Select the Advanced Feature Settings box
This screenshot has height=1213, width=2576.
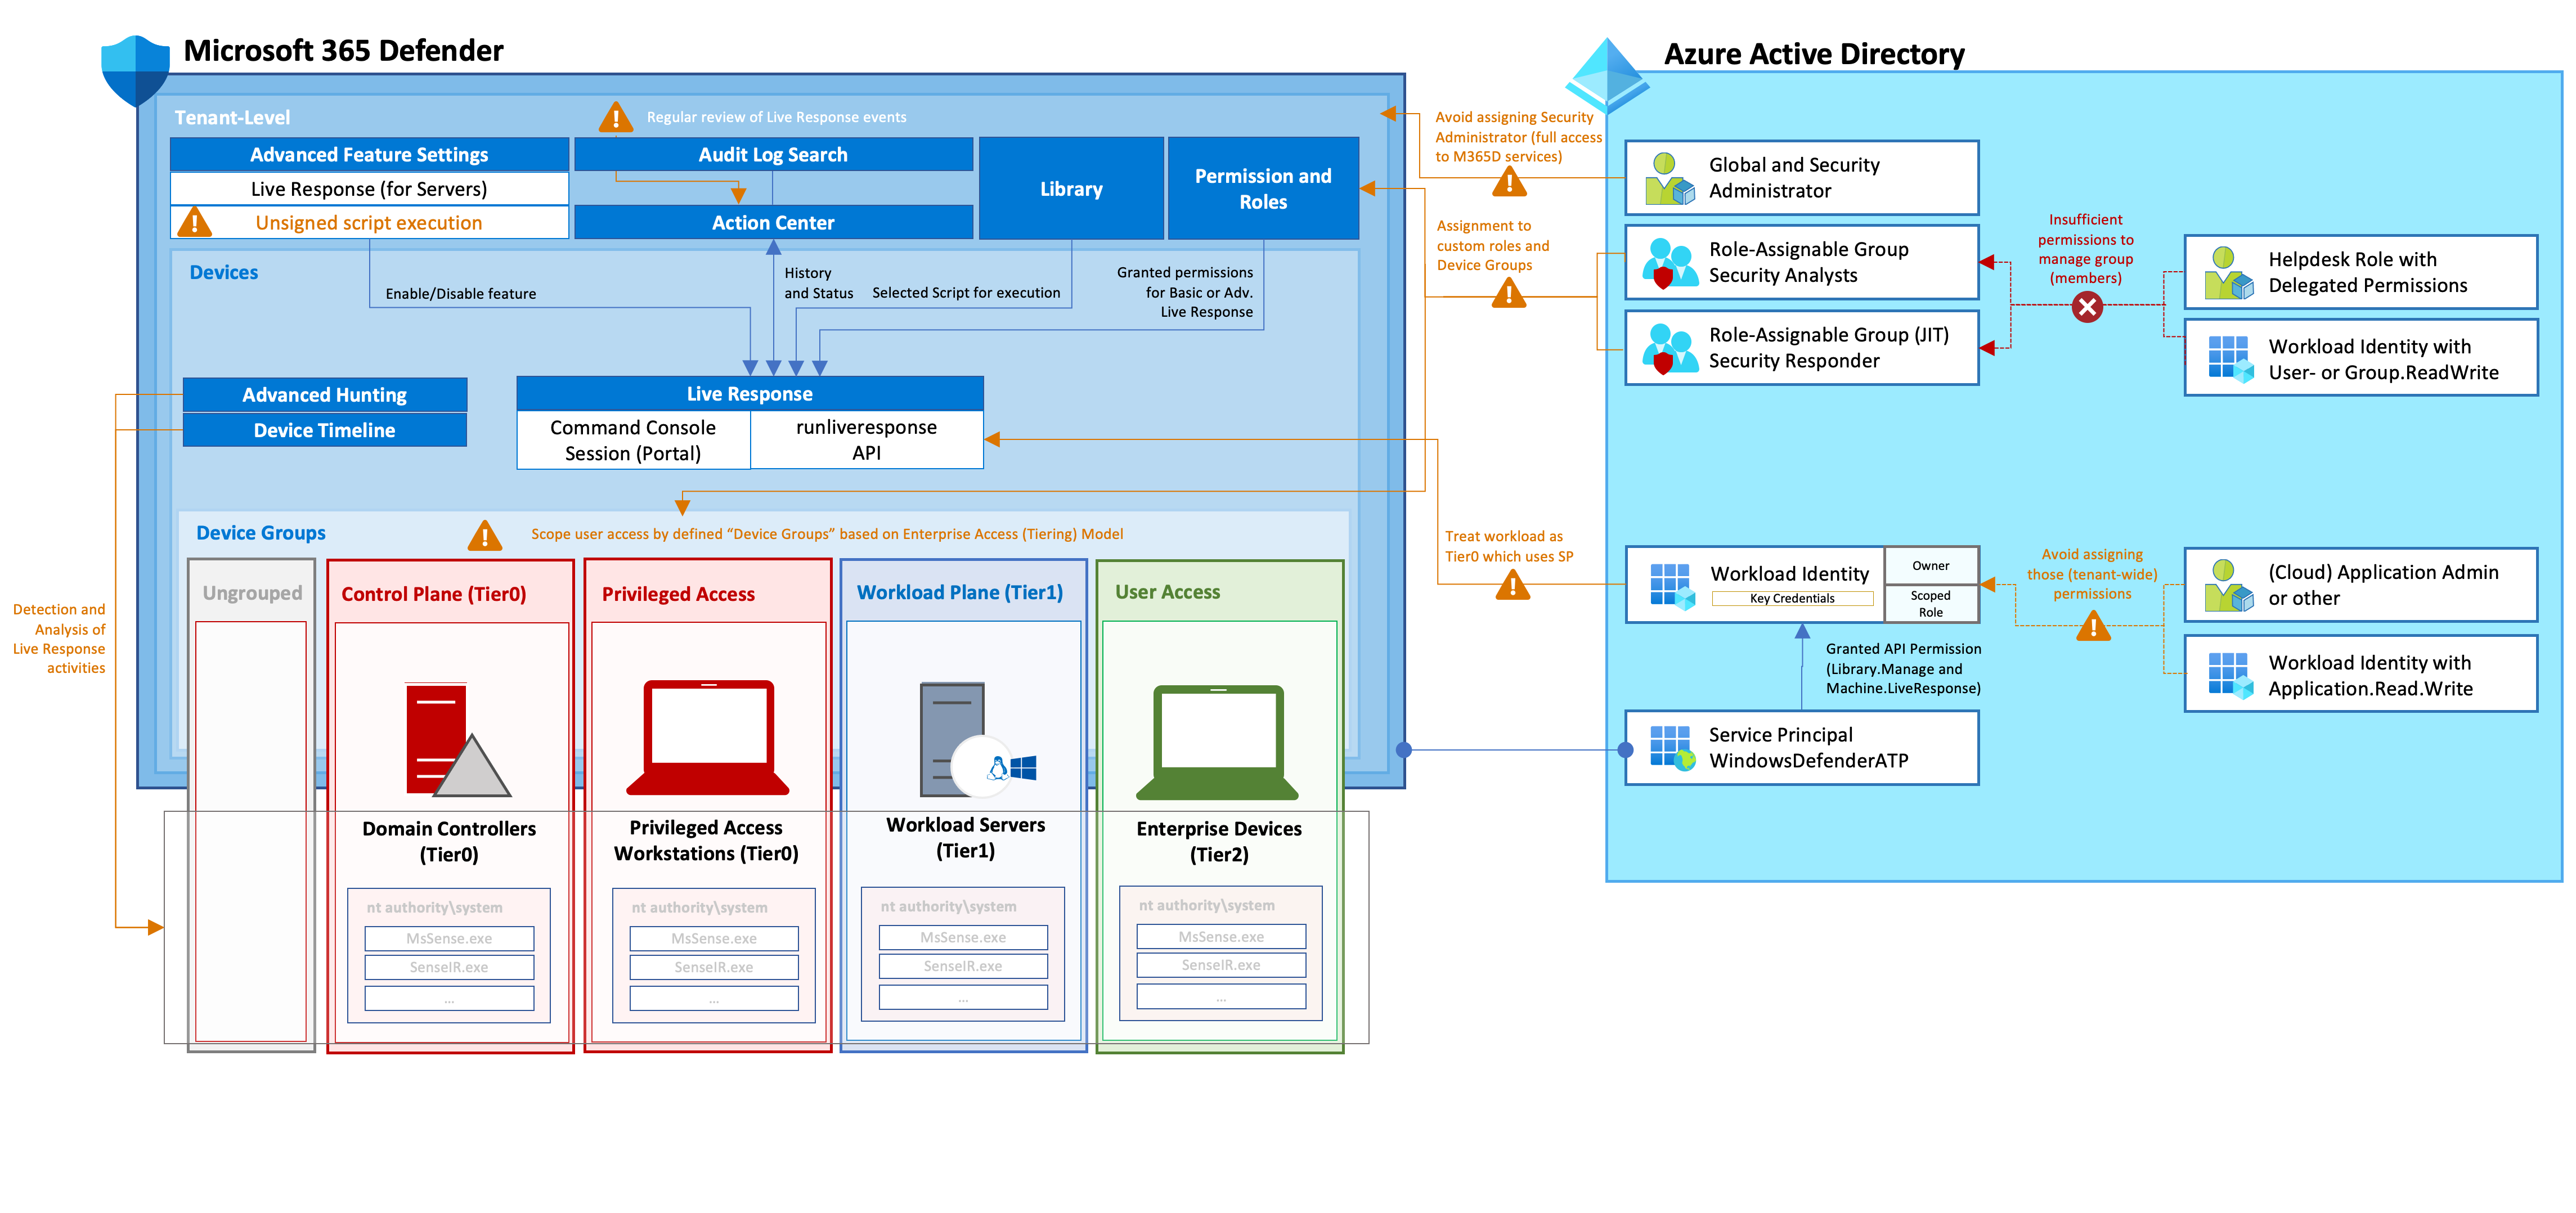point(369,155)
